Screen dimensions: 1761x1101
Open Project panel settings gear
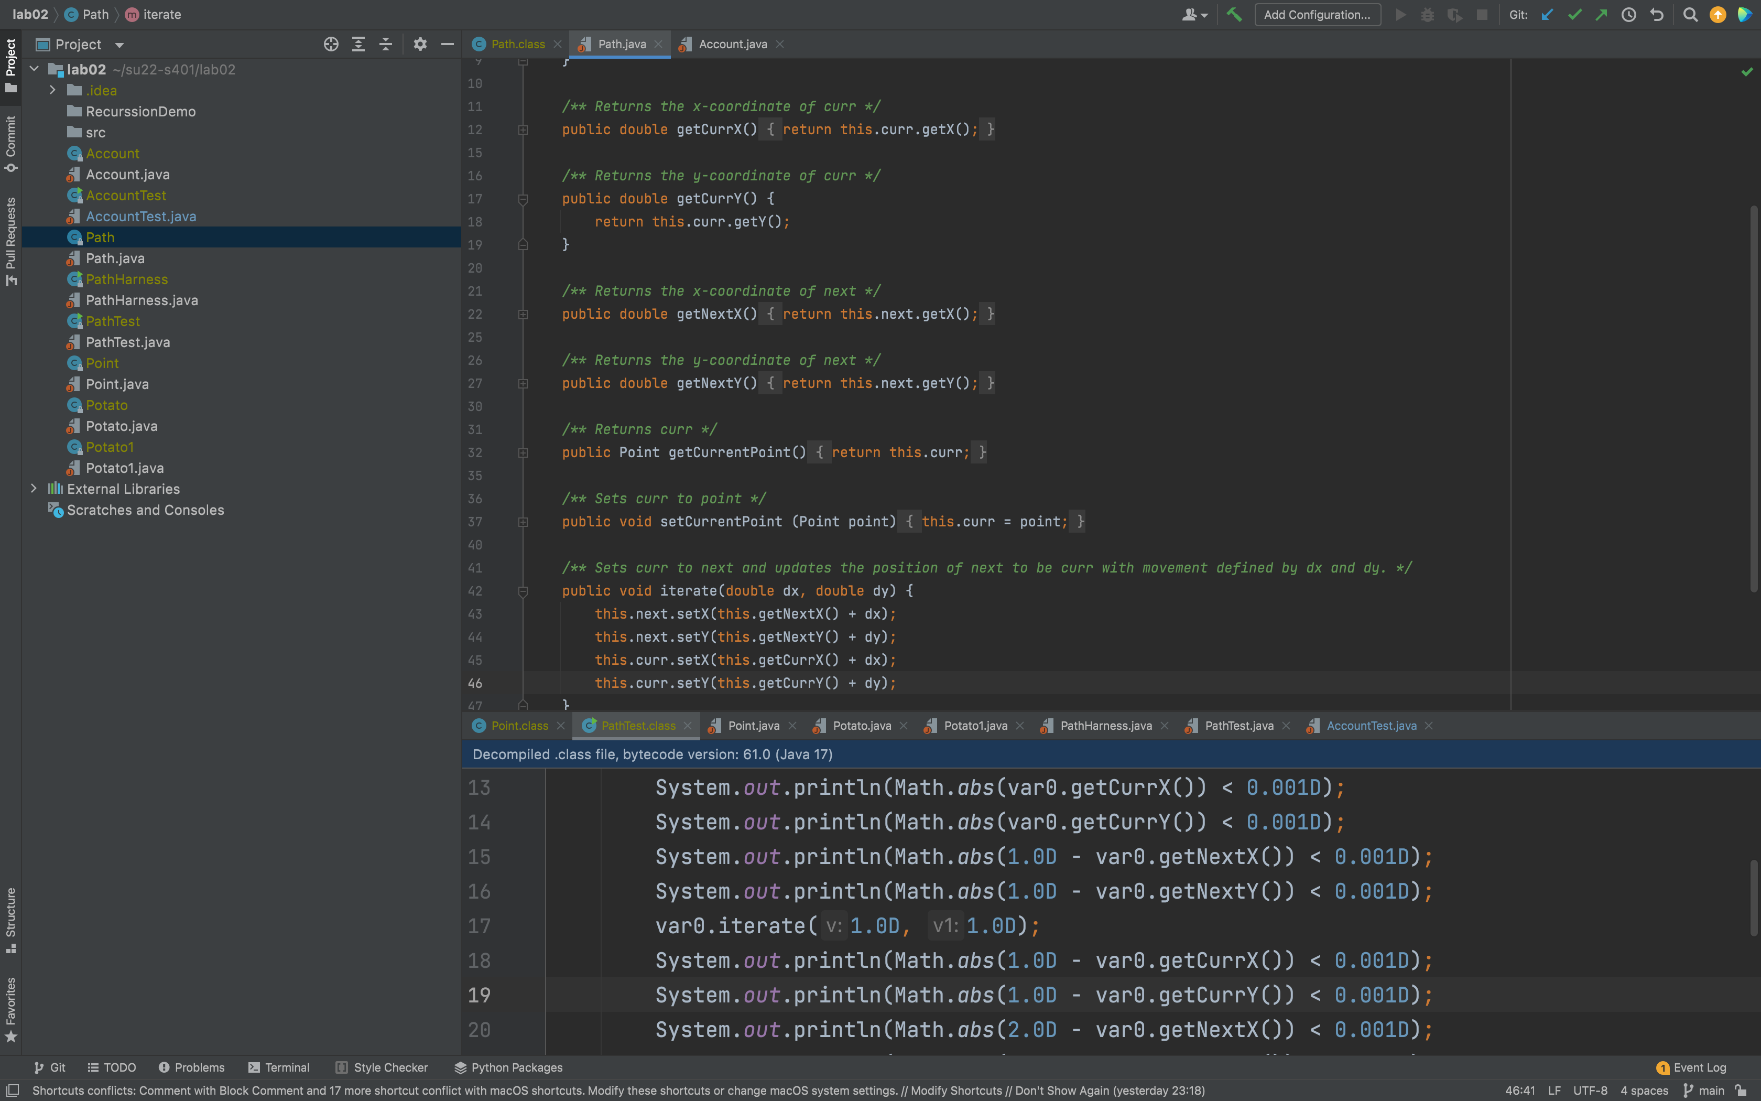(x=420, y=45)
